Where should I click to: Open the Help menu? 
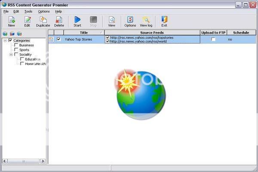pos(58,11)
